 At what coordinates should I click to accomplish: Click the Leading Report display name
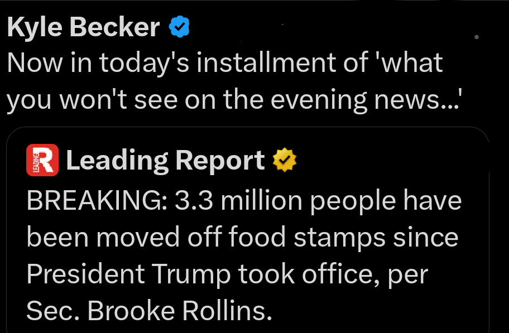(165, 160)
